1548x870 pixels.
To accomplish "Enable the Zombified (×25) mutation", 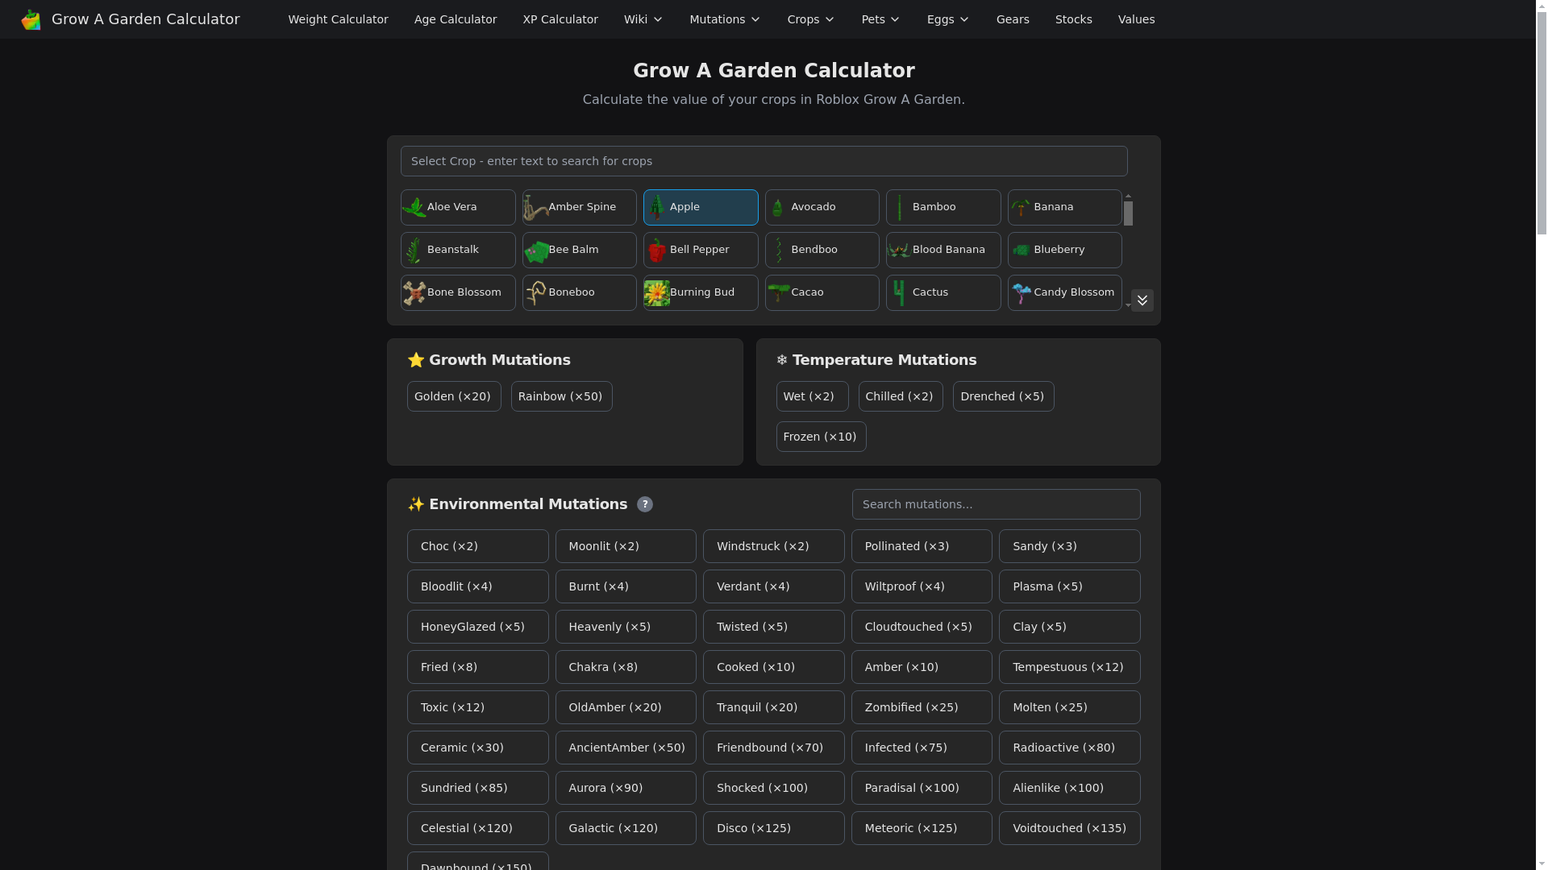I will [922, 707].
